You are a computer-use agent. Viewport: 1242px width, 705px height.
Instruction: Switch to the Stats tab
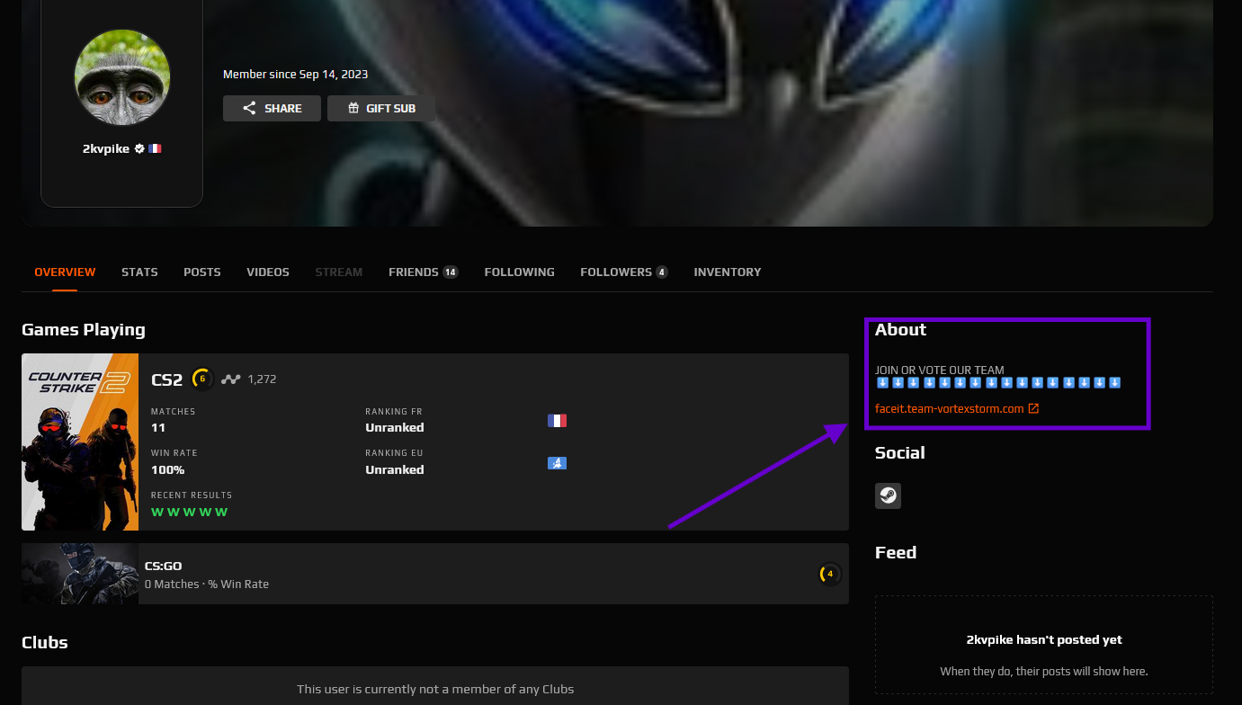pos(139,272)
